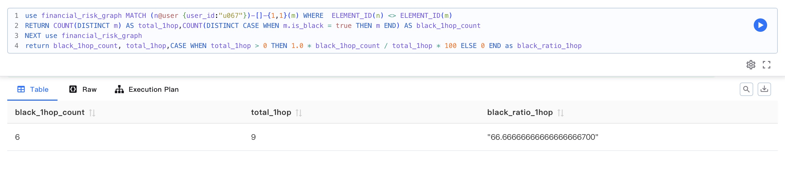Open editor settings gear icon
Image resolution: width=785 pixels, height=188 pixels.
pyautogui.click(x=751, y=65)
